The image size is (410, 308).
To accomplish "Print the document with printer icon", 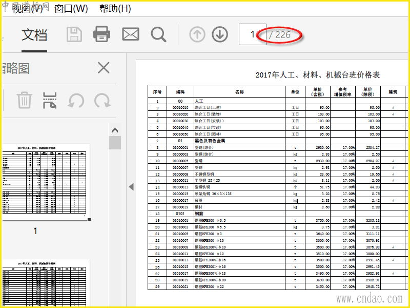I will click(101, 34).
